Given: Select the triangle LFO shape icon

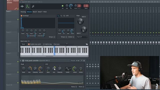Looking at the screenshot, I should click(61, 16).
